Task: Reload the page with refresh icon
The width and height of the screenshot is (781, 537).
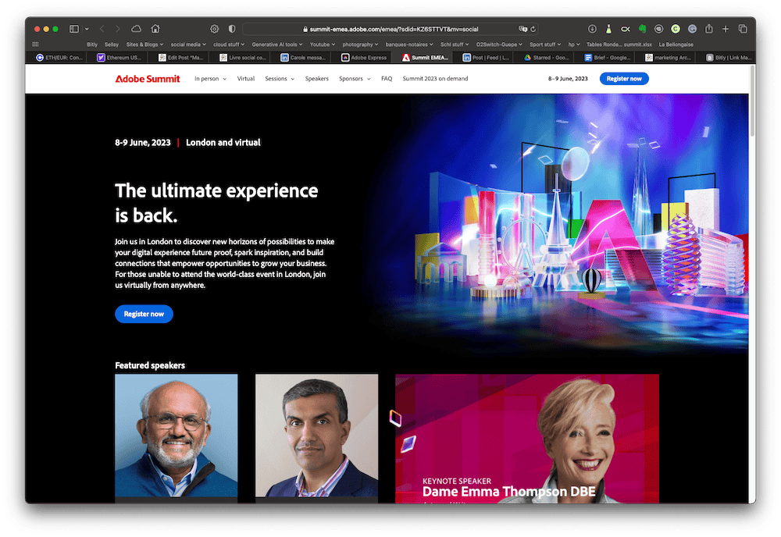Action: 533,29
